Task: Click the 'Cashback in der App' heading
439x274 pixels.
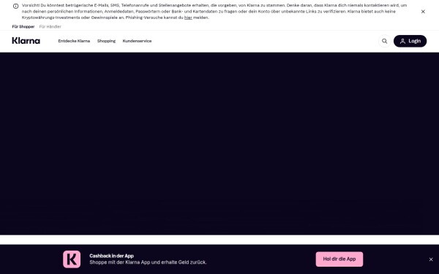Action: (x=111, y=256)
